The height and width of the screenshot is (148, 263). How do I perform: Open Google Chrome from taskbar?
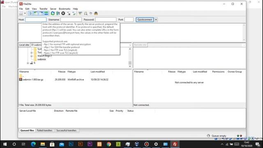point(108,144)
